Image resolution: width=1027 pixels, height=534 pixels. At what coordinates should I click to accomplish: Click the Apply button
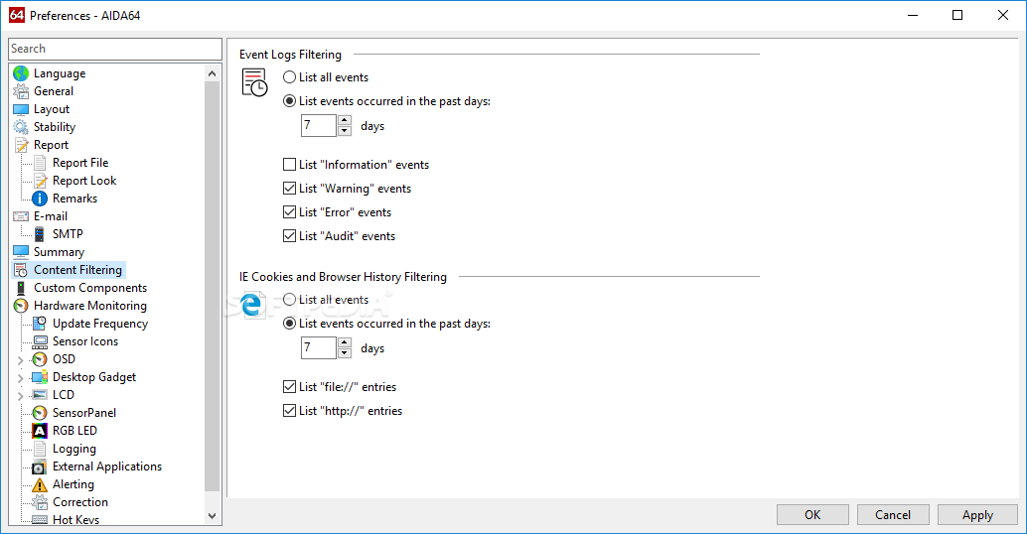click(977, 515)
